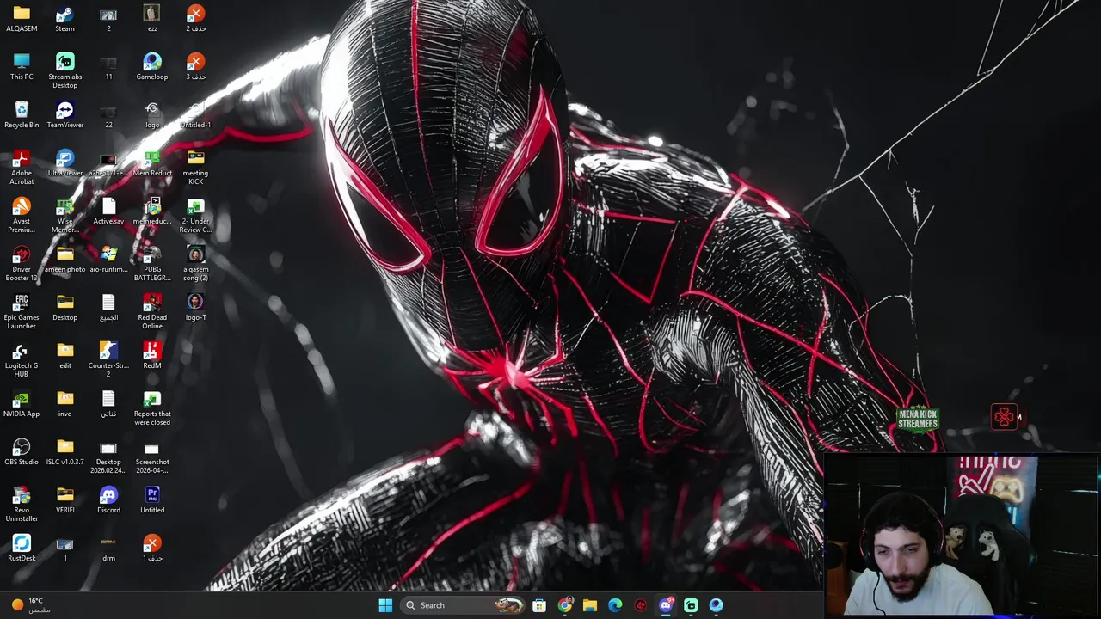1101x619 pixels.
Task: Open the Adobe Acrobat shortcut
Action: pos(22,167)
